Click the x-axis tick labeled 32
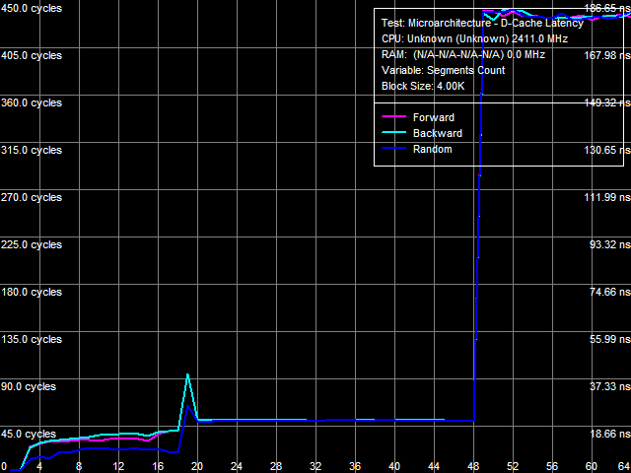 point(315,466)
